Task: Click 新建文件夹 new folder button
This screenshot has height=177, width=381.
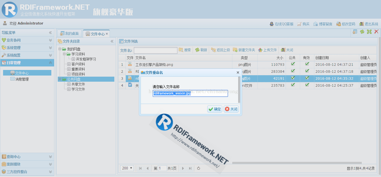Action: [244, 50]
